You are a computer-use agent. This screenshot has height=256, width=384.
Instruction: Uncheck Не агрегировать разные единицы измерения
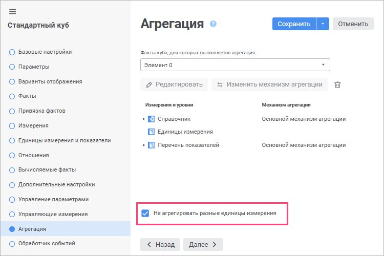click(x=145, y=213)
